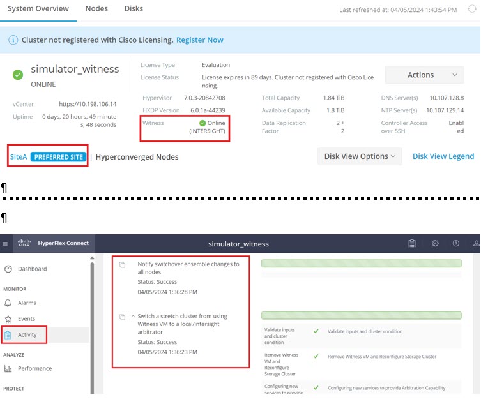Copy the Switch a stretch cluster task entry
Image resolution: width=481 pixels, height=404 pixels.
[123, 317]
